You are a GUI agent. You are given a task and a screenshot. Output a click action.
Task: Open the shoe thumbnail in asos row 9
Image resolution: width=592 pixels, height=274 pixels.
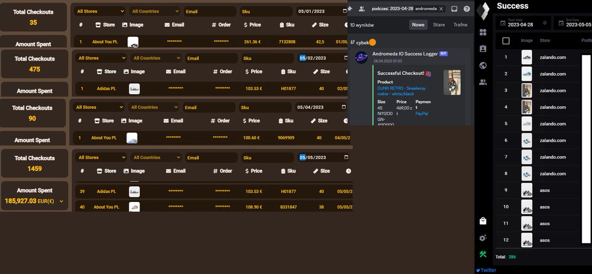coord(527,190)
